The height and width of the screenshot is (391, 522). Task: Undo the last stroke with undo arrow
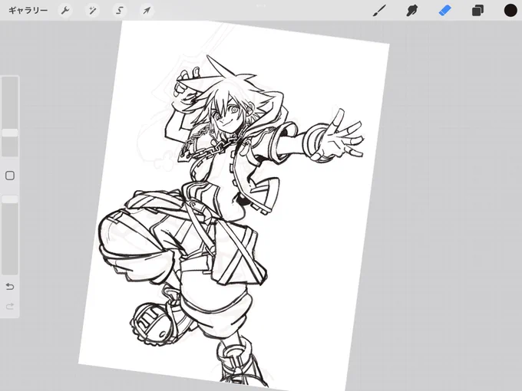(10, 286)
